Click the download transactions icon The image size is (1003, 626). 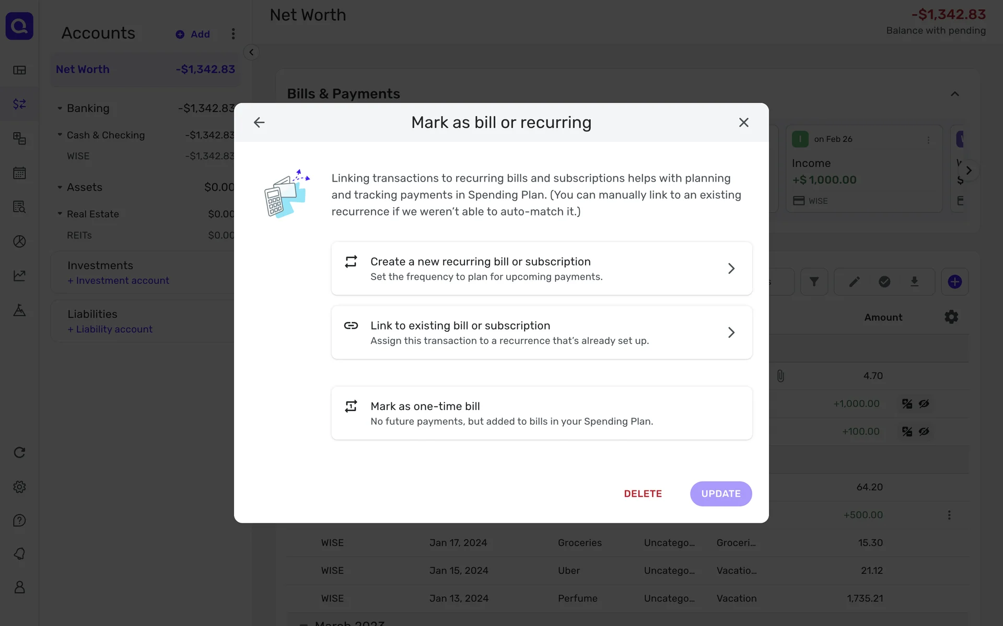[914, 282]
